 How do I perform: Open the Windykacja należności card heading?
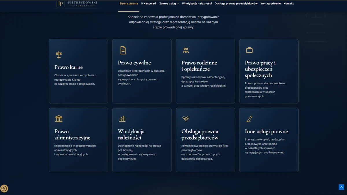[x=131, y=134]
